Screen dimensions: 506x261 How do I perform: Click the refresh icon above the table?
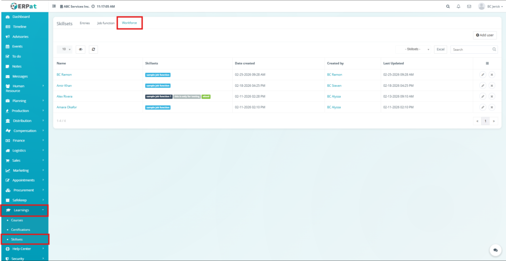tap(93, 49)
